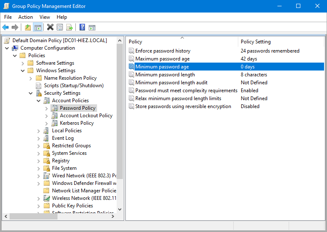
Task: Expand the Kerberos Policy tree node
Action: [x=47, y=123]
